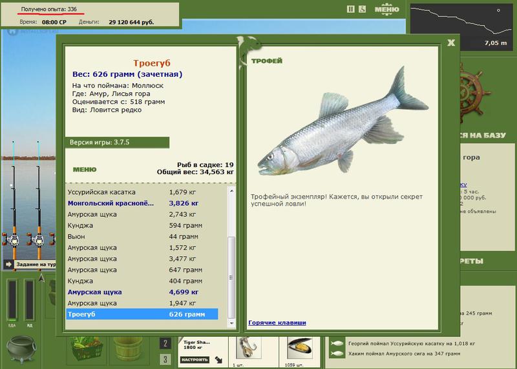Select tackle slot 2
The image size is (517, 369).
pyautogui.click(x=165, y=344)
